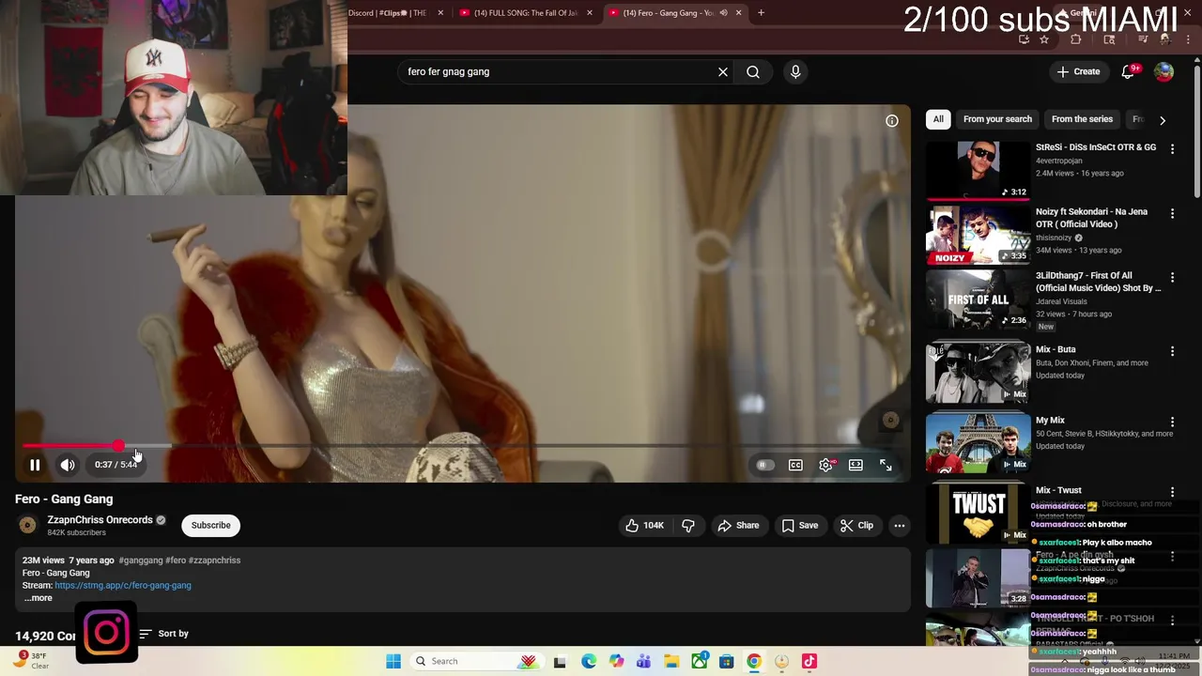Image resolution: width=1202 pixels, height=676 pixels.
Task: Save the video to a playlist
Action: (x=800, y=525)
